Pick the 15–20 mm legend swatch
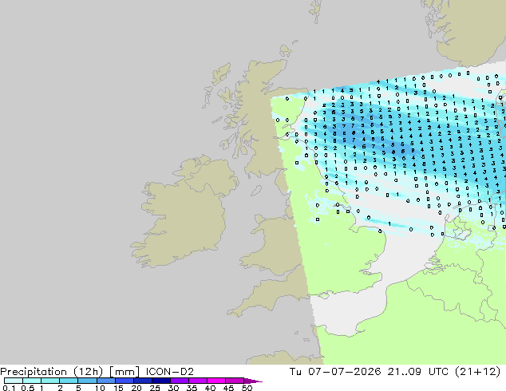 click(x=125, y=381)
